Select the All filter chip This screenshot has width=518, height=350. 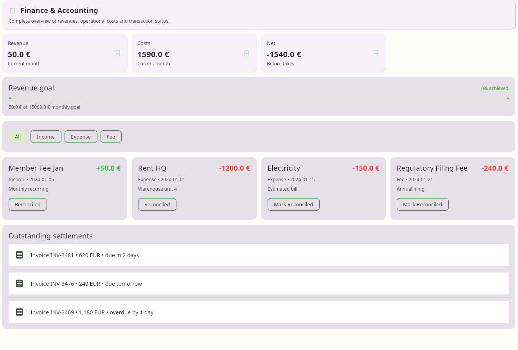pyautogui.click(x=18, y=137)
